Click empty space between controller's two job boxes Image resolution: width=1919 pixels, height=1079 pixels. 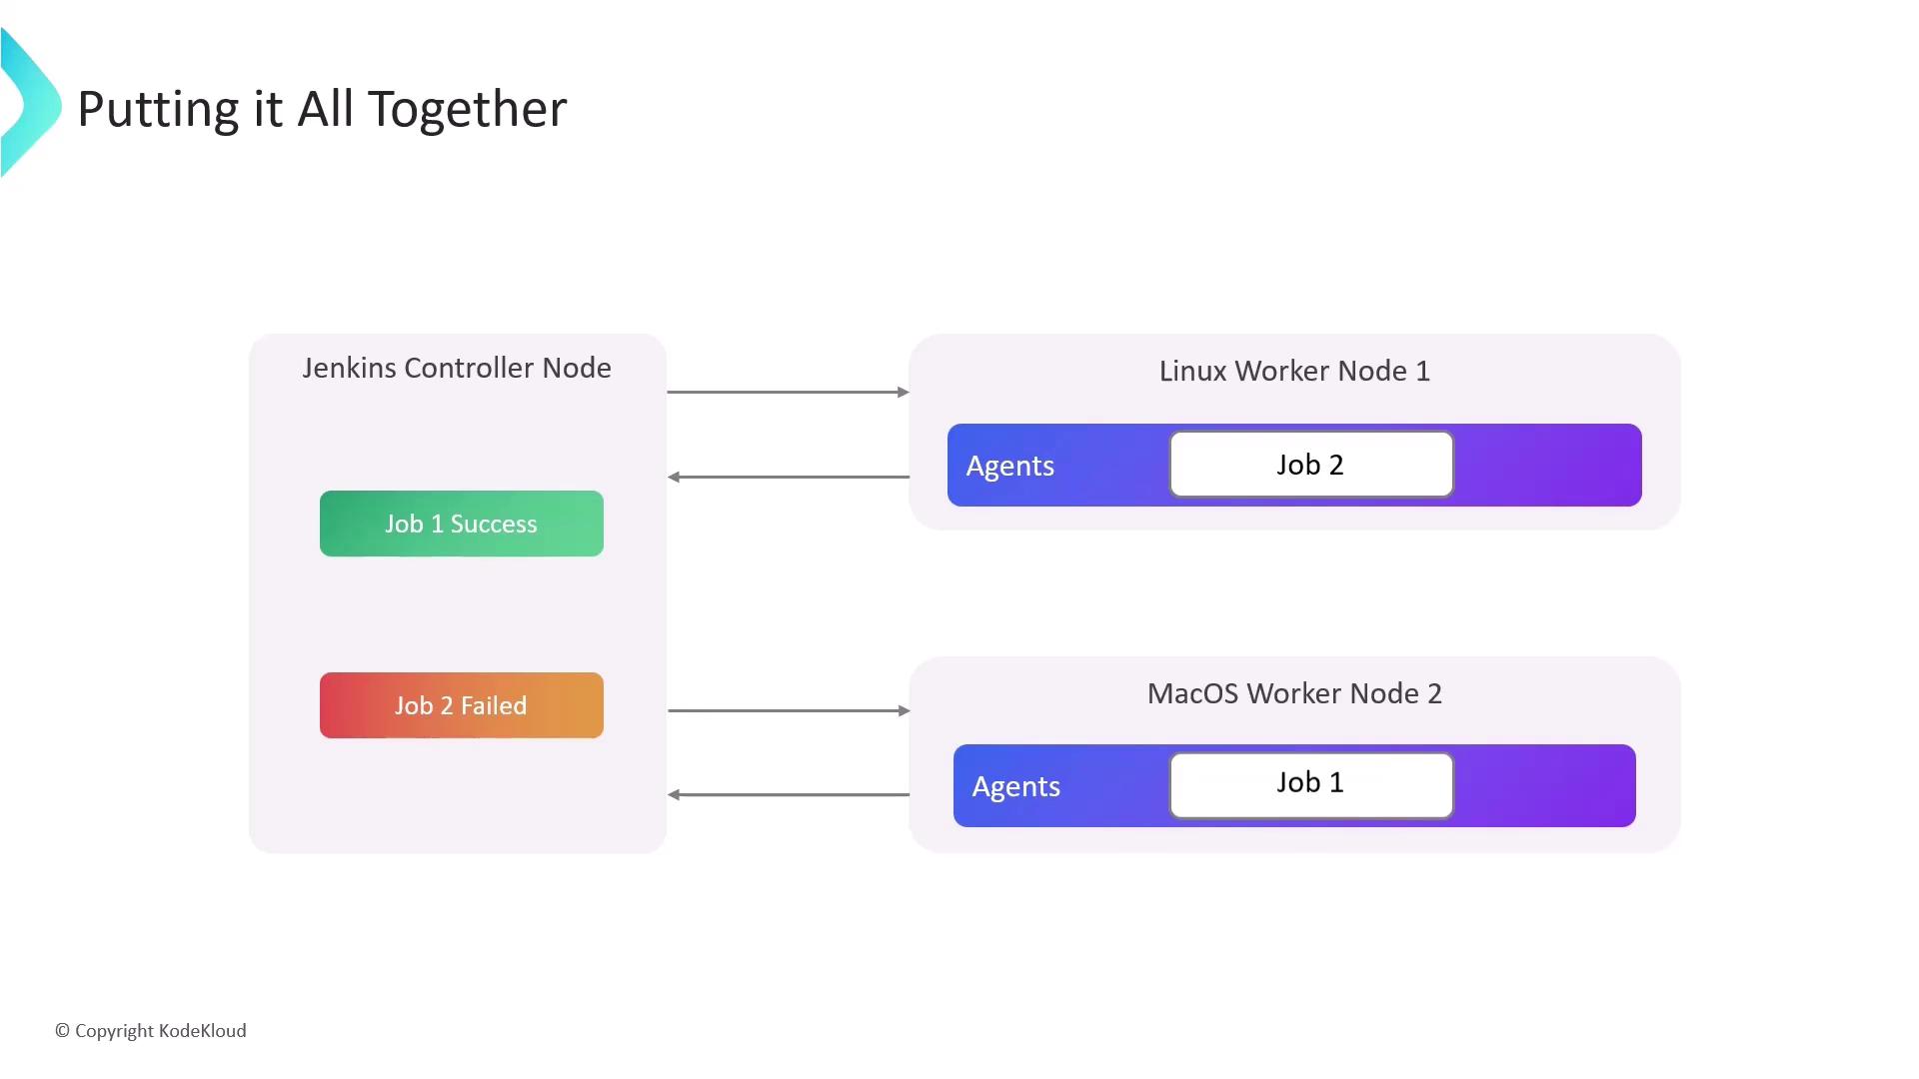point(461,614)
